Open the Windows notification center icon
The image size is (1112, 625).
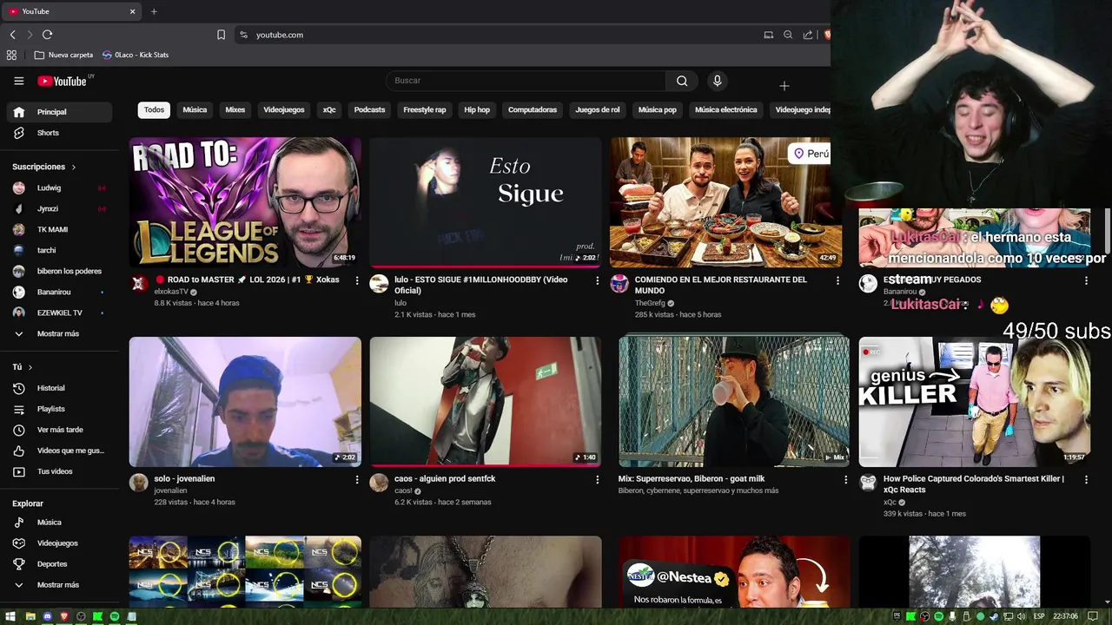click(x=1093, y=616)
